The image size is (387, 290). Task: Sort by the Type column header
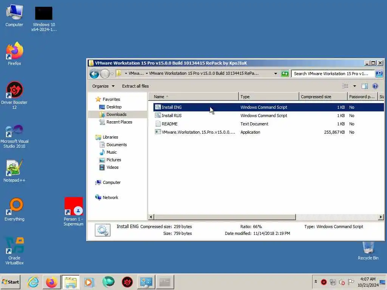pos(269,97)
